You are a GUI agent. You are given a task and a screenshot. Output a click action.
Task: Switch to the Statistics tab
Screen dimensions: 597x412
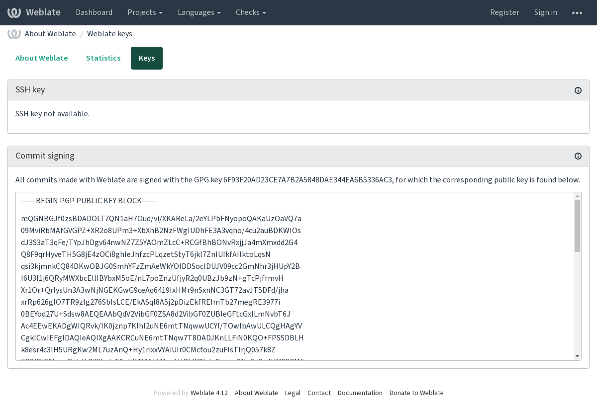(x=103, y=58)
